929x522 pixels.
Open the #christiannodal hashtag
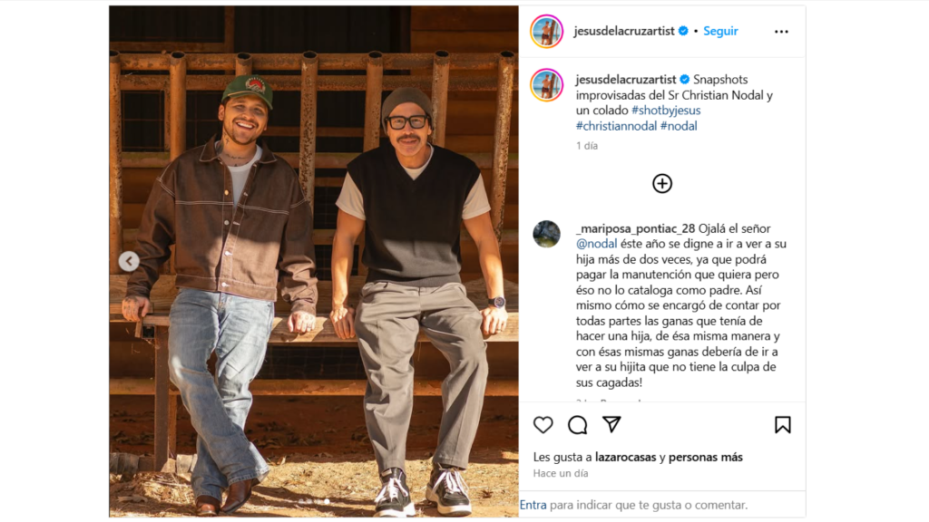pyautogui.click(x=616, y=126)
